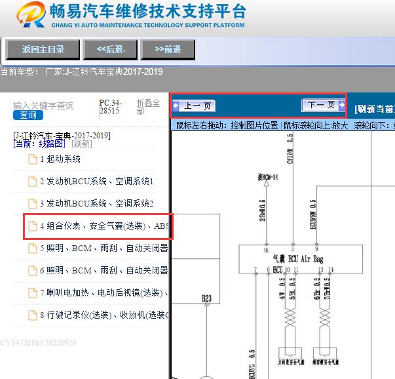
Task: Click the 当前：线路图 link
Action: pyautogui.click(x=39, y=144)
